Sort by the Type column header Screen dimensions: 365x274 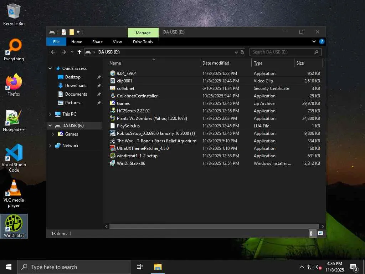coord(273,63)
